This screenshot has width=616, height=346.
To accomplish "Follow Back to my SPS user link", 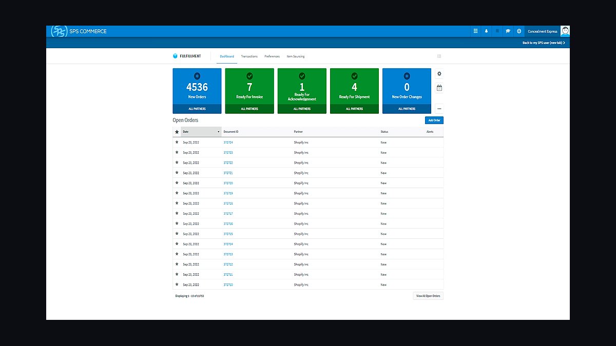I will click(544, 43).
